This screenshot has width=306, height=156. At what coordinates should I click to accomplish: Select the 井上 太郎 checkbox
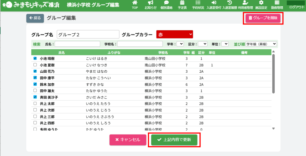tap(35, 104)
